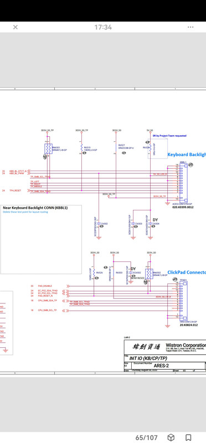Tap the 'ClickPad Connector' blue heading

(x=187, y=272)
